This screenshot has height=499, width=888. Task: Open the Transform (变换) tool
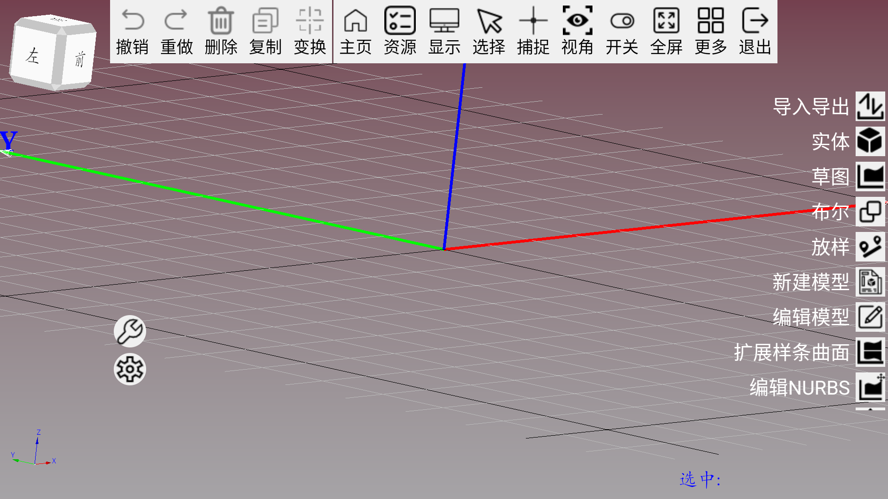point(309,21)
